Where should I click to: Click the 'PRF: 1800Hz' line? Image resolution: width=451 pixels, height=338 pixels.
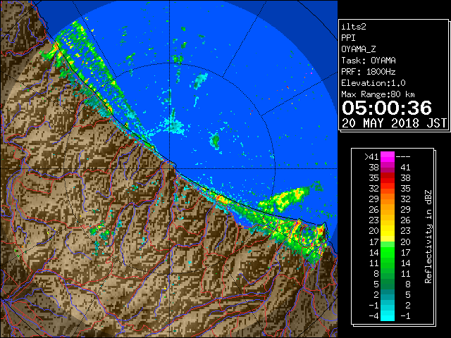pos(369,72)
